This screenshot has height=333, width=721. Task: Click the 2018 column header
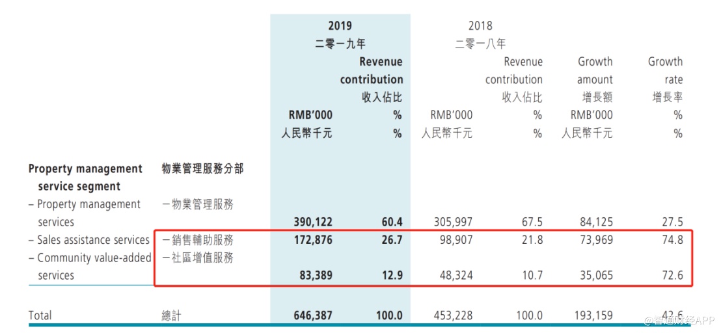(x=480, y=26)
